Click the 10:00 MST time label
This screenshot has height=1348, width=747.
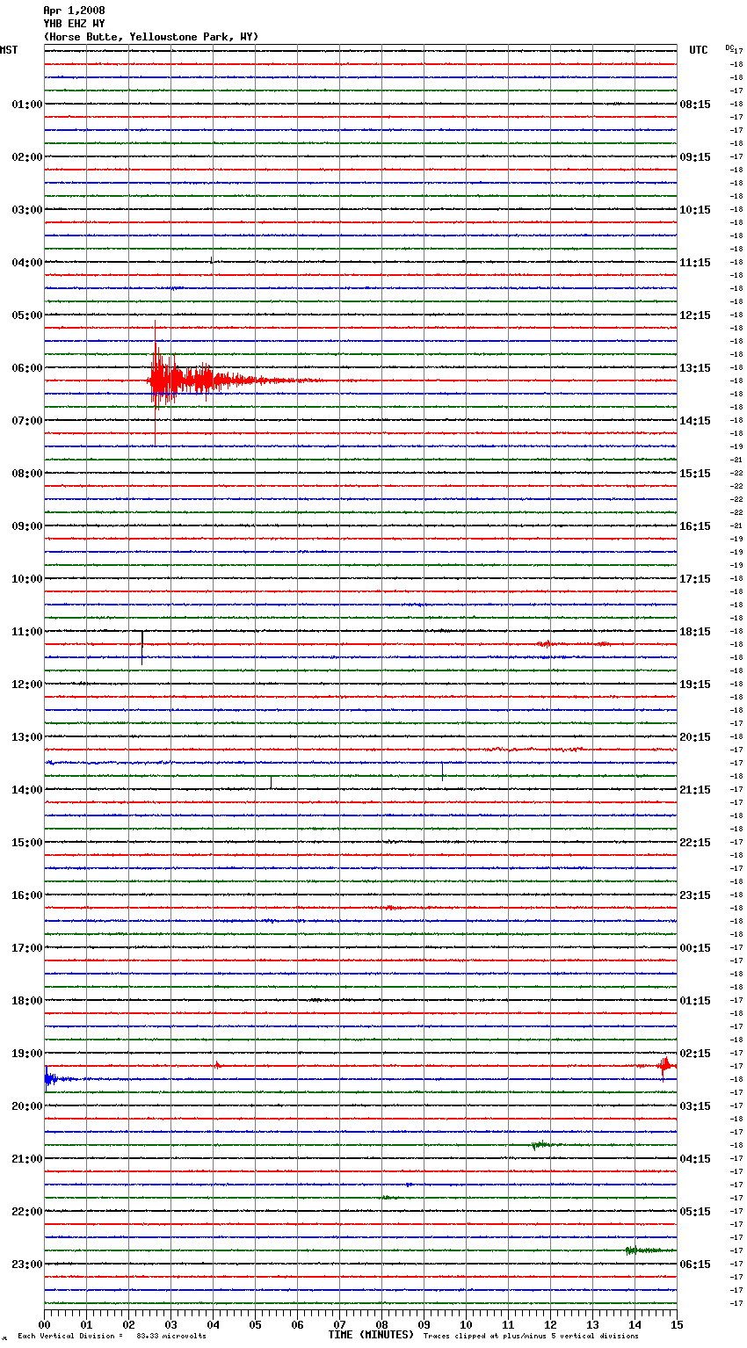27,579
